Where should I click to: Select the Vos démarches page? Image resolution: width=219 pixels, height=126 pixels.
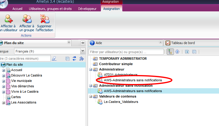tap(23, 86)
